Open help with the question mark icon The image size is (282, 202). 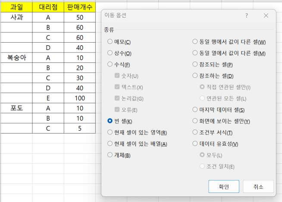pos(247,16)
